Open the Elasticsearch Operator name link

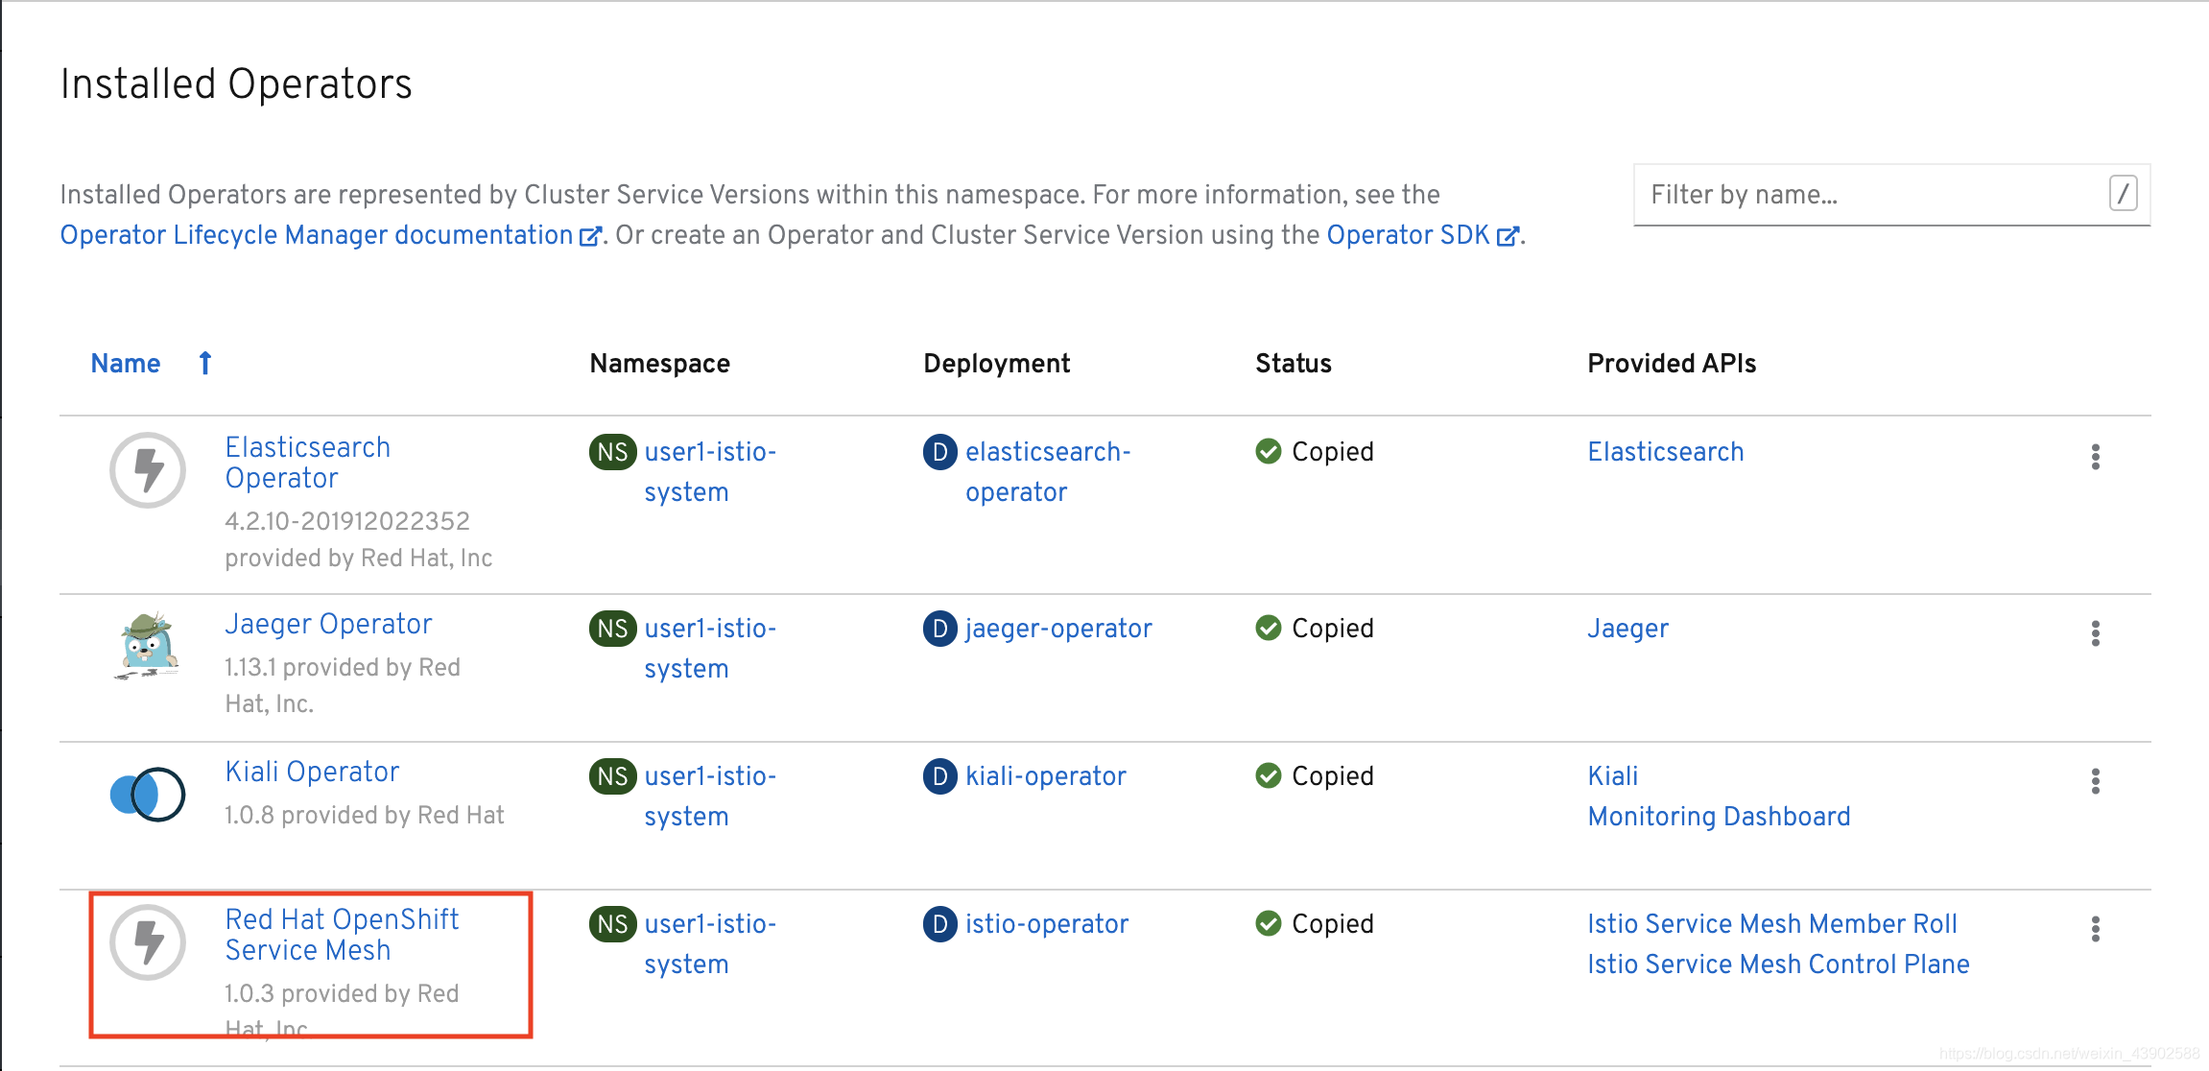(x=307, y=463)
